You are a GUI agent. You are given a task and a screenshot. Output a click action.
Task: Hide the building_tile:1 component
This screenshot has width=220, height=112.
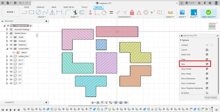(11, 56)
